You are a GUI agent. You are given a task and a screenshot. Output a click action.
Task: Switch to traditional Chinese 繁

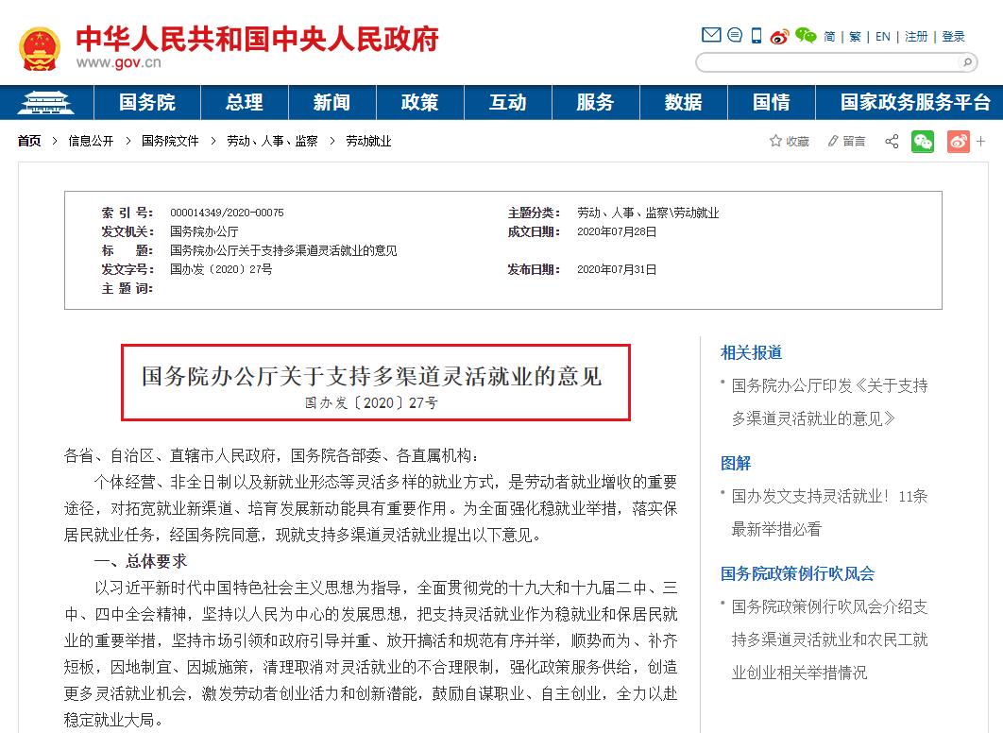point(856,37)
